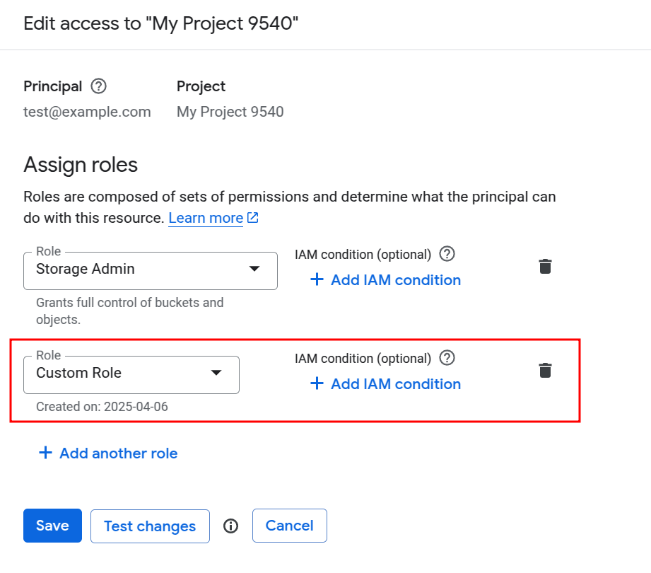Click the delete icon beside Custom Role
This screenshot has width=651, height=573.
click(x=545, y=370)
